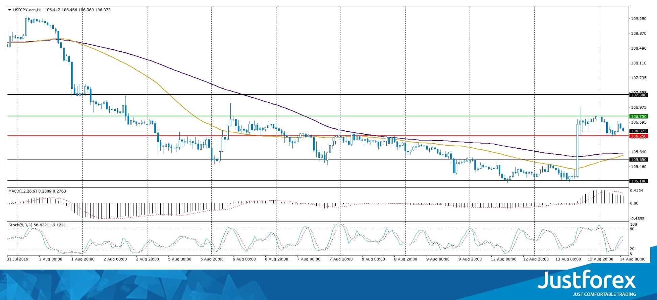The height and width of the screenshot is (300, 657).
Task: Click the black 105.650 level price tag
Action: (x=639, y=159)
